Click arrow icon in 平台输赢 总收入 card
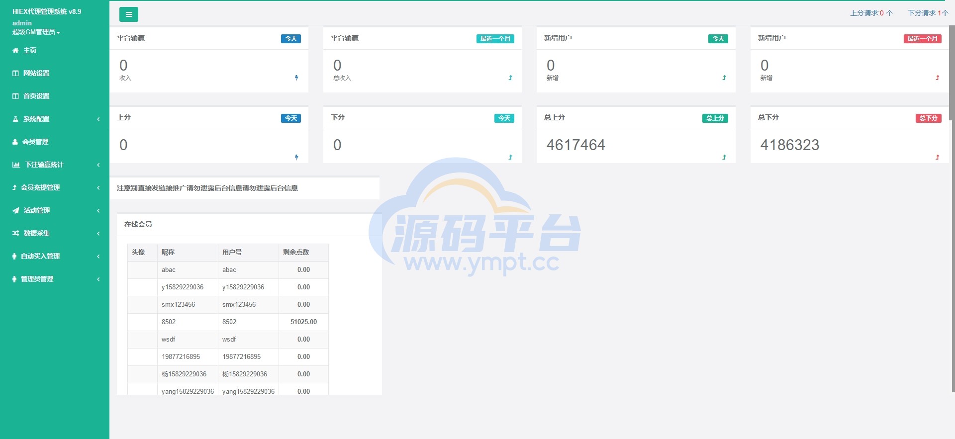The image size is (955, 439). tap(510, 78)
